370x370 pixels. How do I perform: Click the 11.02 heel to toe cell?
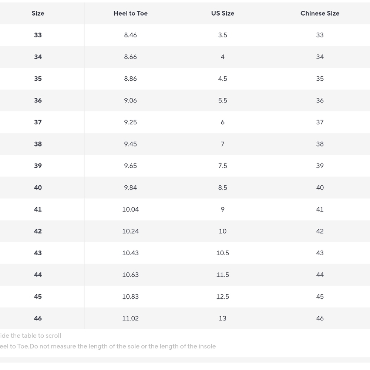pos(131,318)
